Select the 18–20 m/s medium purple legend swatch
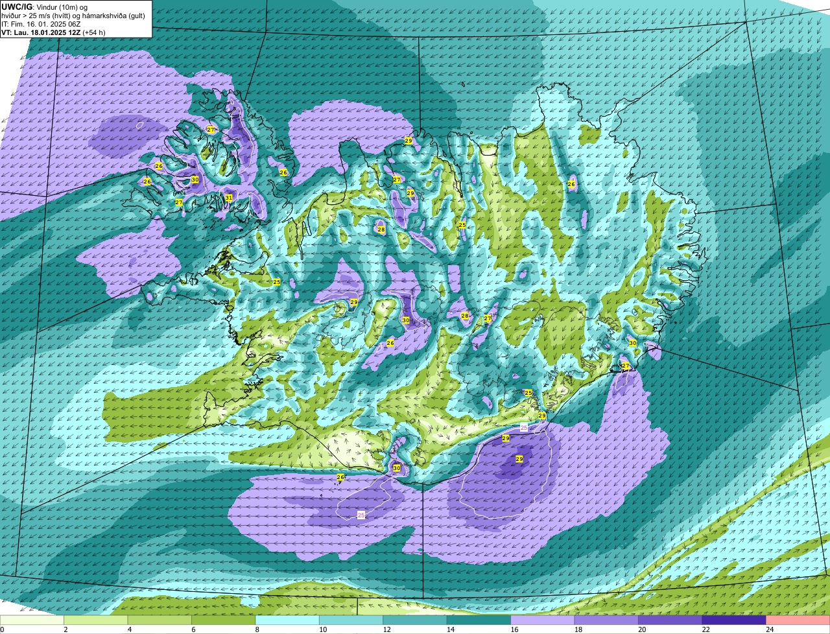The height and width of the screenshot is (634, 830). [x=606, y=620]
